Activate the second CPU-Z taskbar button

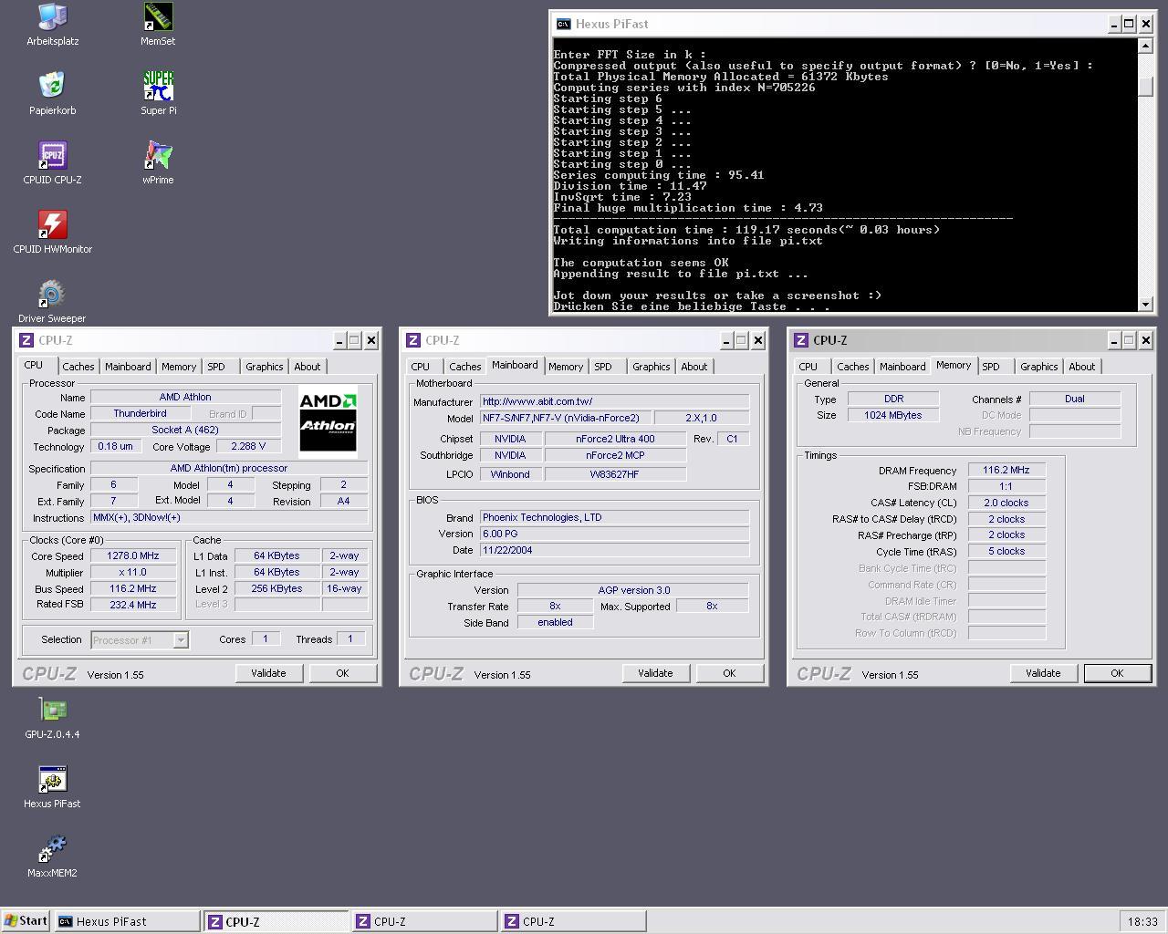click(x=424, y=921)
